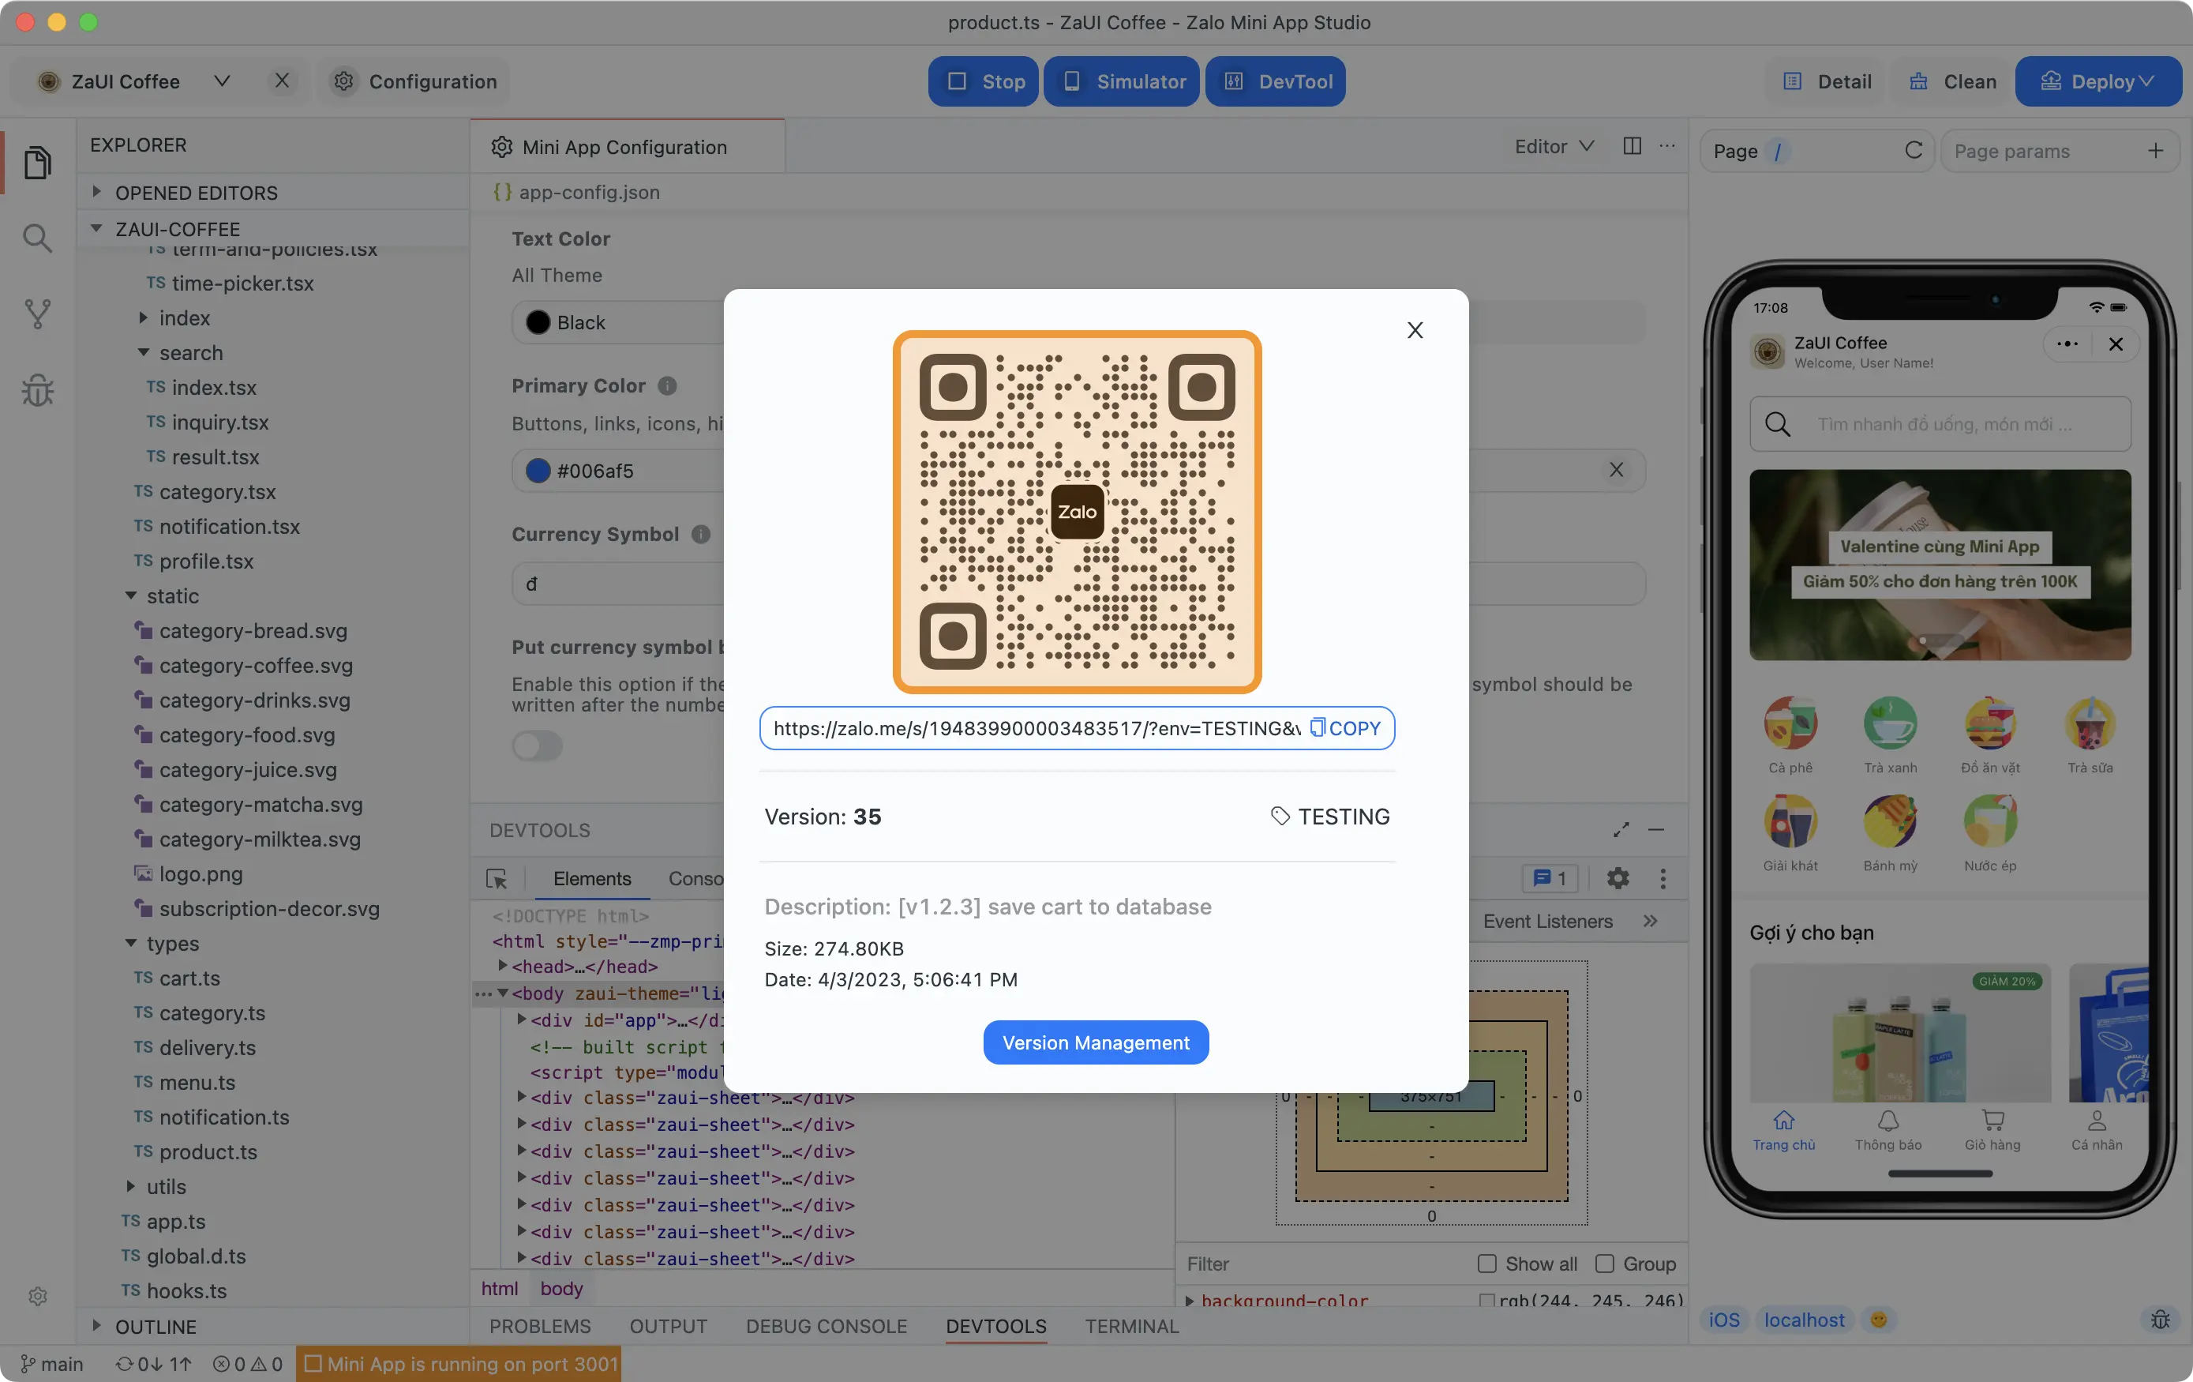Open the Manage gear icon at bottom left
The height and width of the screenshot is (1382, 2193).
(37, 1295)
